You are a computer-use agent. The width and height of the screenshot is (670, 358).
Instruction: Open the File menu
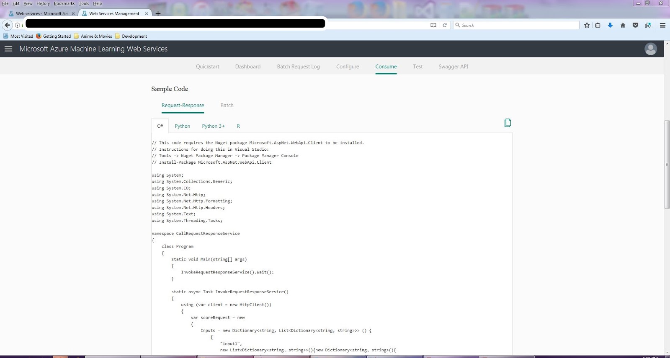pos(5,3)
